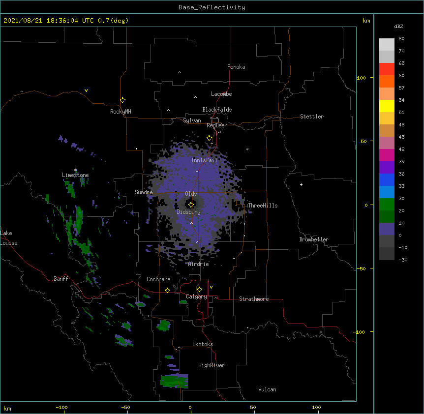Click the Drumheller label

click(x=314, y=239)
